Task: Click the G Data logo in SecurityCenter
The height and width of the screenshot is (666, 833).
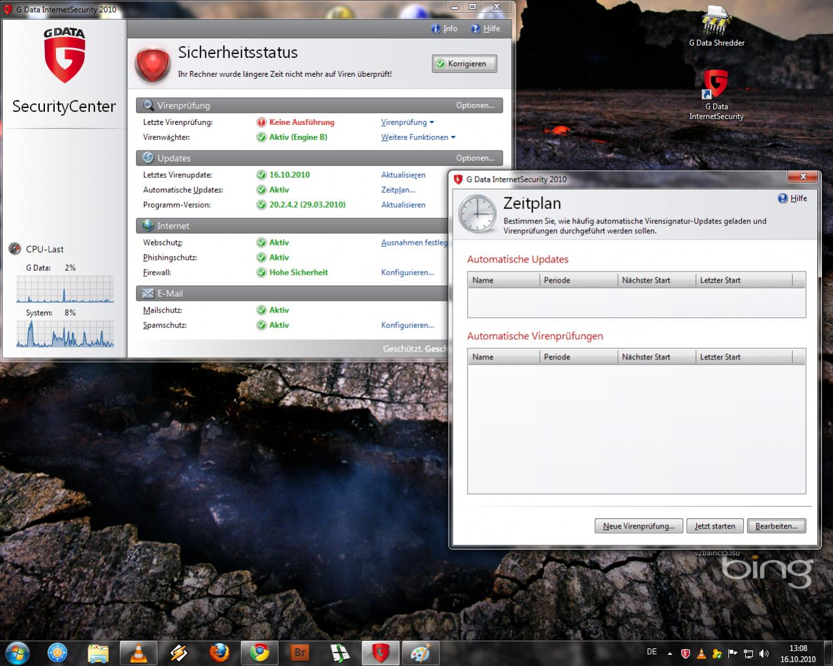Action: 64,55
